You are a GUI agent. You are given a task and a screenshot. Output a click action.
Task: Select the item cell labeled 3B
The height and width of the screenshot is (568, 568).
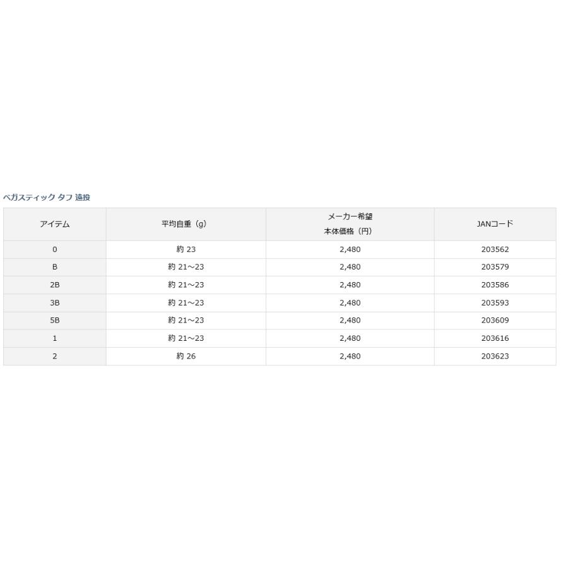[55, 303]
